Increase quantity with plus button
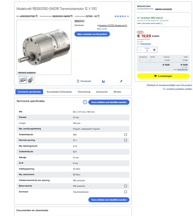The height and width of the screenshot is (216, 193). 154,50
